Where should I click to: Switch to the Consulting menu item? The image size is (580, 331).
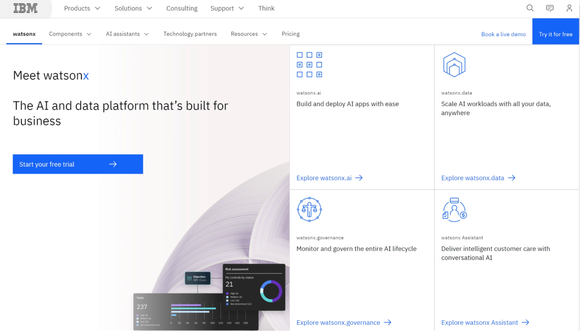(182, 8)
